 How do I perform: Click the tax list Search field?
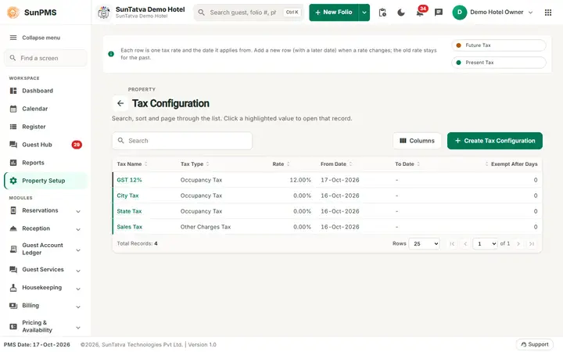[182, 141]
